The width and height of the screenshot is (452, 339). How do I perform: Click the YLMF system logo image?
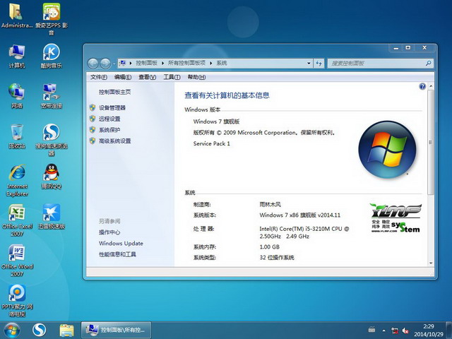coord(395,218)
